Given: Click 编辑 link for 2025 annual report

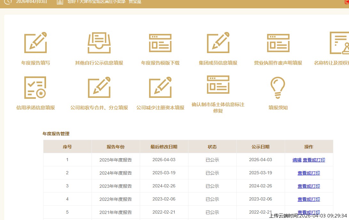Looking at the screenshot, I should [x=297, y=160].
